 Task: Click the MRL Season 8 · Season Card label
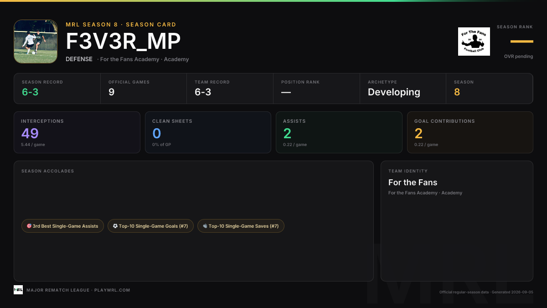coord(121,25)
